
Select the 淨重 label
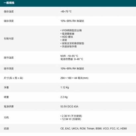point(6,88)
